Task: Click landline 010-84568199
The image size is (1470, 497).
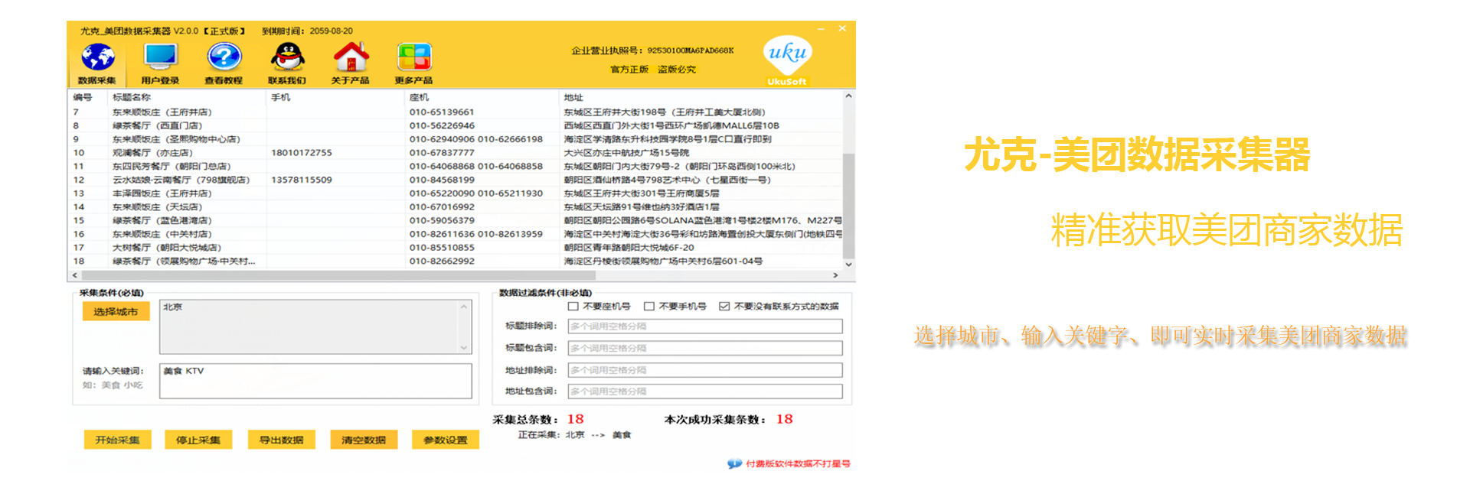Action: (442, 180)
